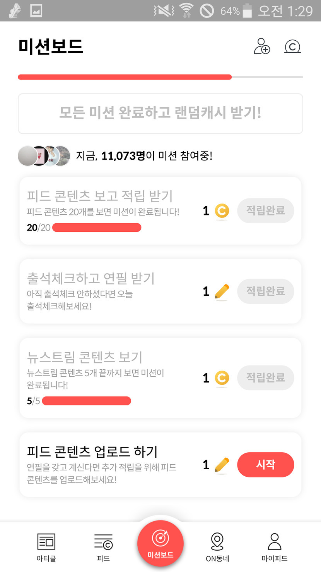The height and width of the screenshot is (572, 321).
Task: Tap 적립완료 for 뉴스트림 콘텐츠 mission
Action: pos(265,378)
